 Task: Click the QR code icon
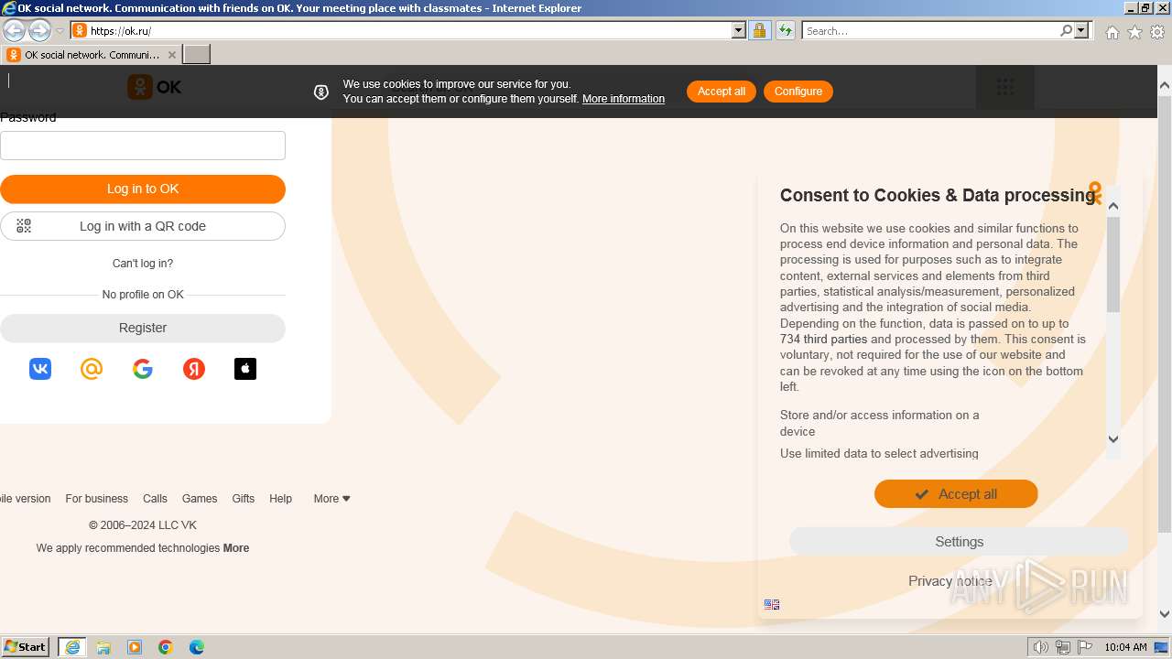tap(24, 226)
